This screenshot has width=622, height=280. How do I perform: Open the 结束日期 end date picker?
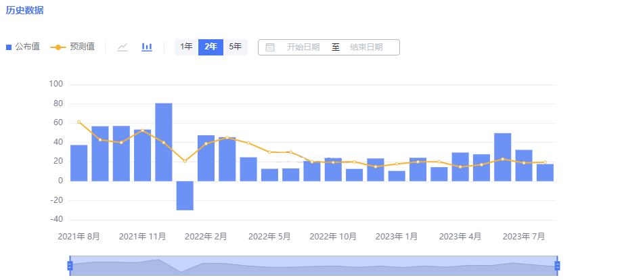(366, 47)
